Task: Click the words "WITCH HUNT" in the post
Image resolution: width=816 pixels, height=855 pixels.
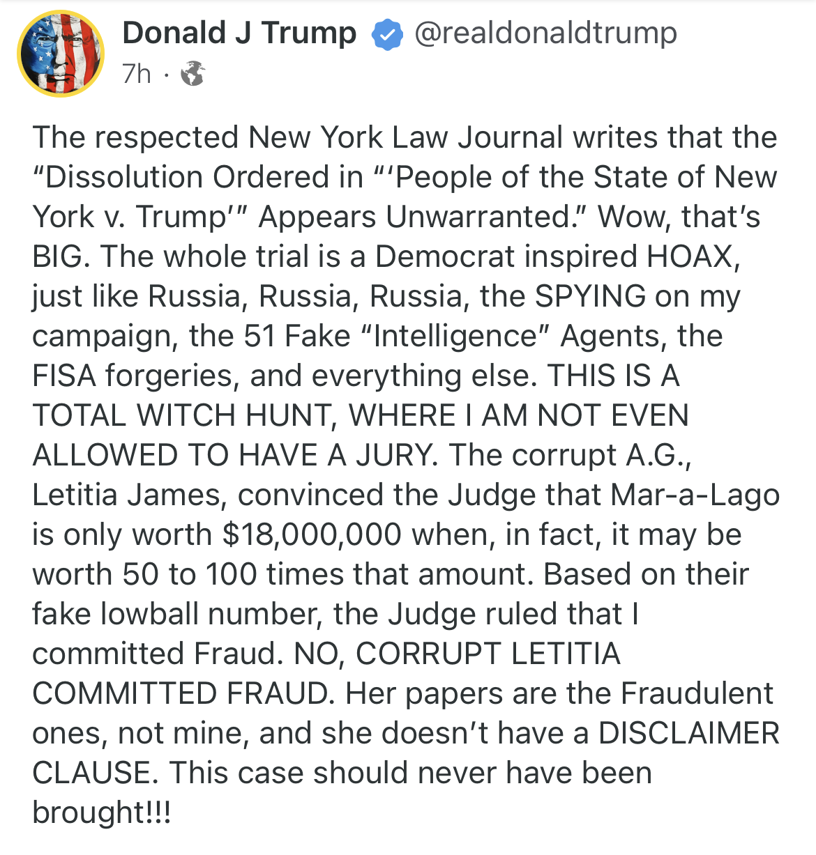Action: tap(233, 415)
